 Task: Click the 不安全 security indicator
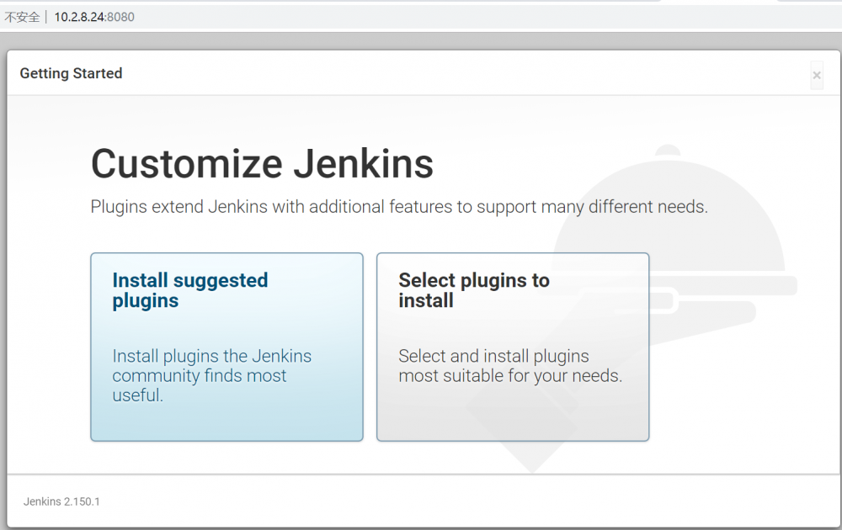coord(24,17)
